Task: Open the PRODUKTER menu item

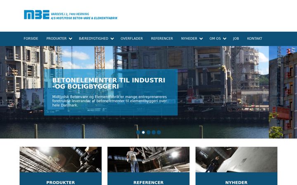Action: 57,39
